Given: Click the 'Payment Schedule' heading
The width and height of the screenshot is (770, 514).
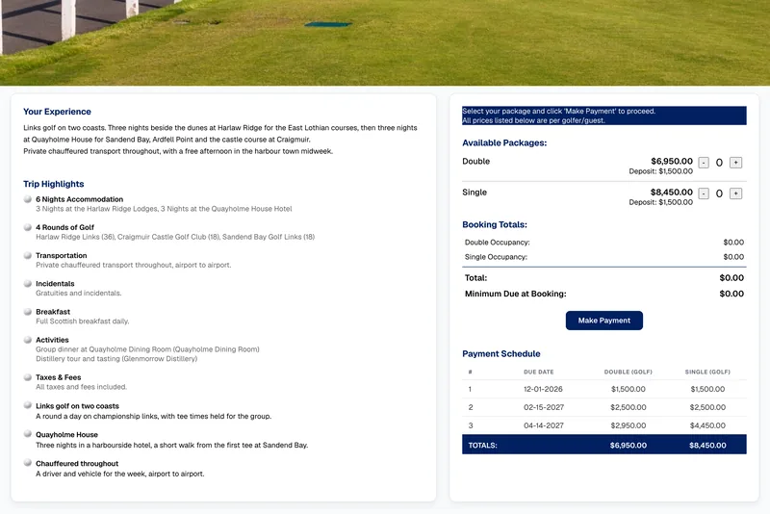Looking at the screenshot, I should [500, 353].
